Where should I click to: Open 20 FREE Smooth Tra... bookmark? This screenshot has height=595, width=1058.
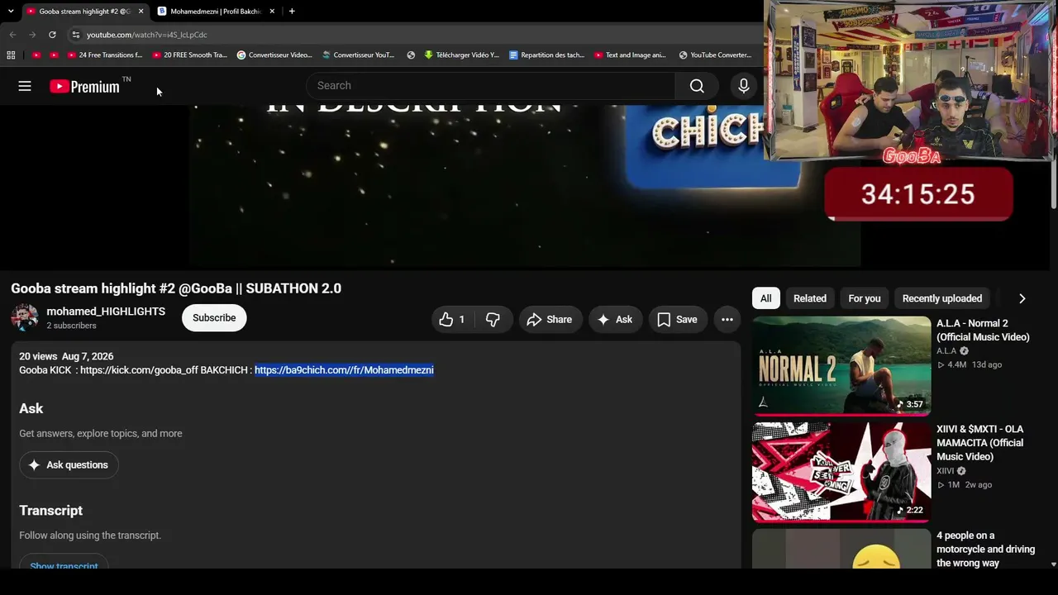tap(189, 55)
